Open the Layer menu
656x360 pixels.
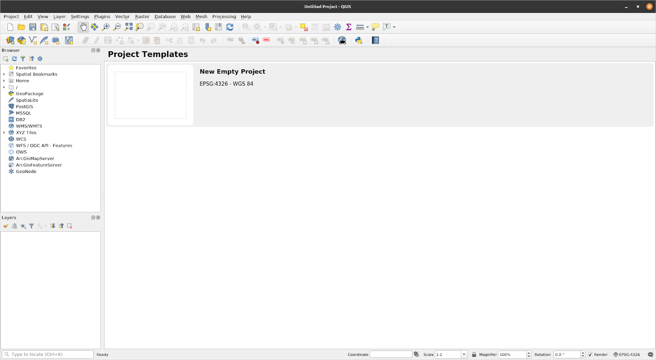tap(59, 17)
